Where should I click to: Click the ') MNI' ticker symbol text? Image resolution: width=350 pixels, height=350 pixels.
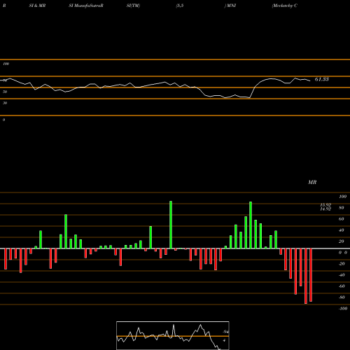click(230, 6)
